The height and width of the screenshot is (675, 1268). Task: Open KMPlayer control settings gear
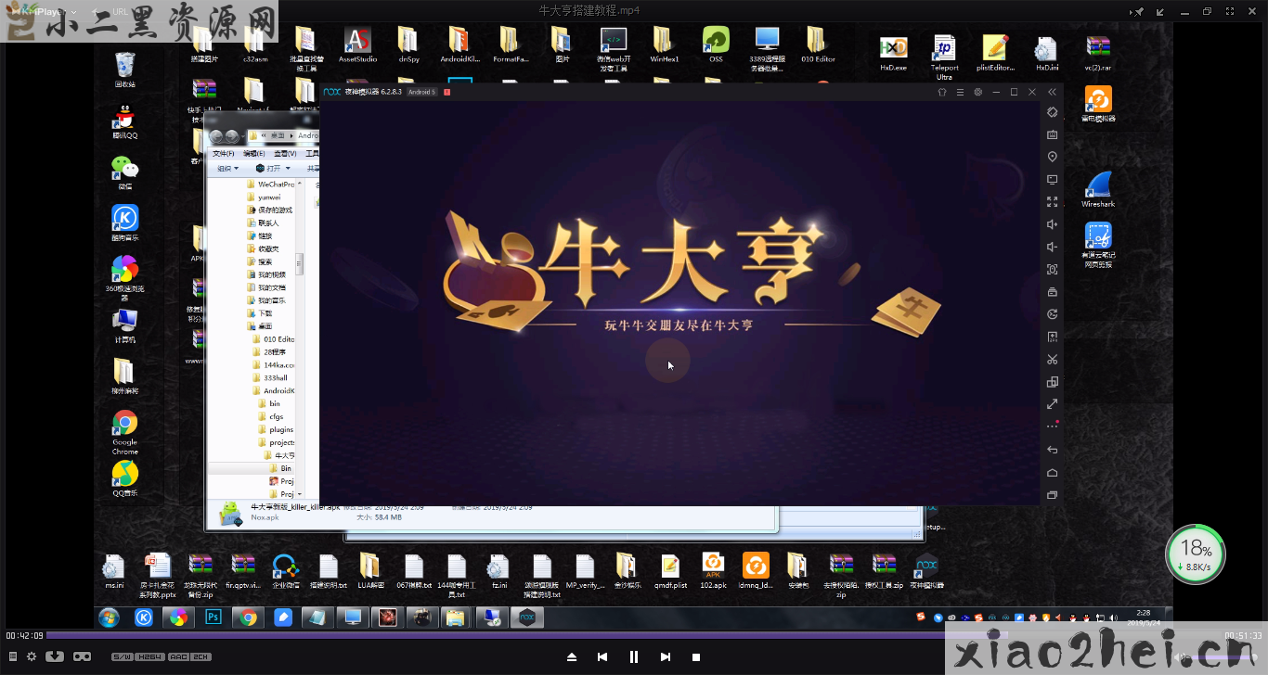tap(32, 656)
